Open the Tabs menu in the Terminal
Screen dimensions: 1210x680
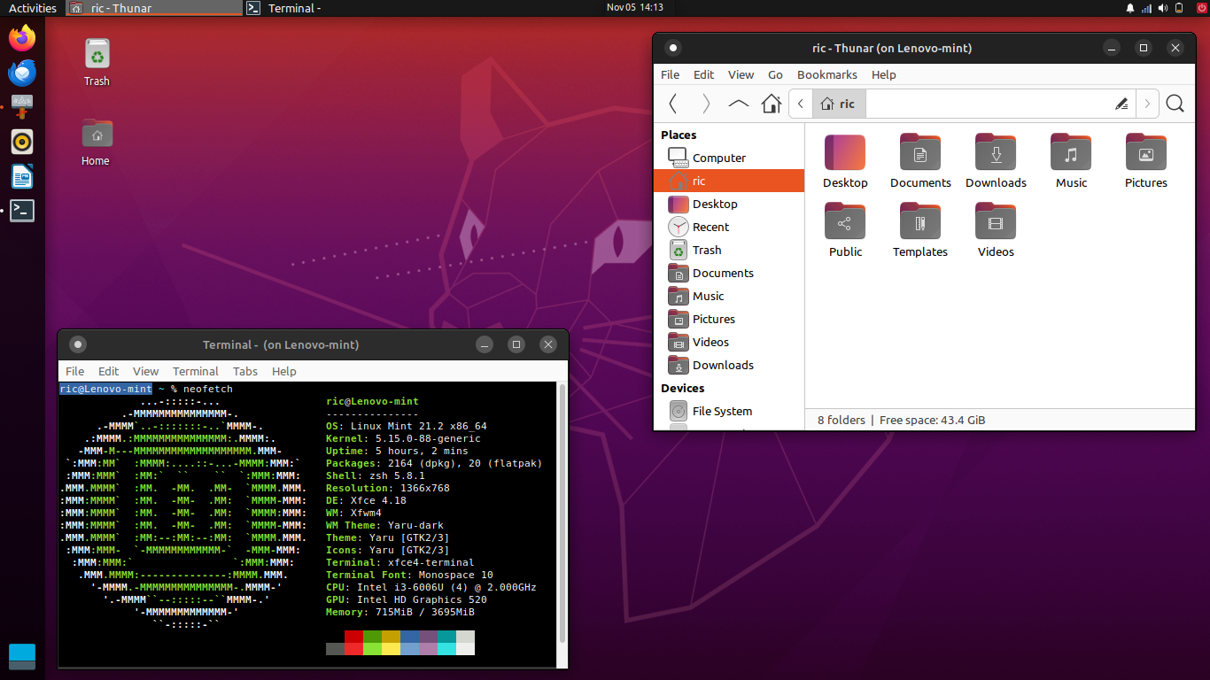tap(244, 371)
